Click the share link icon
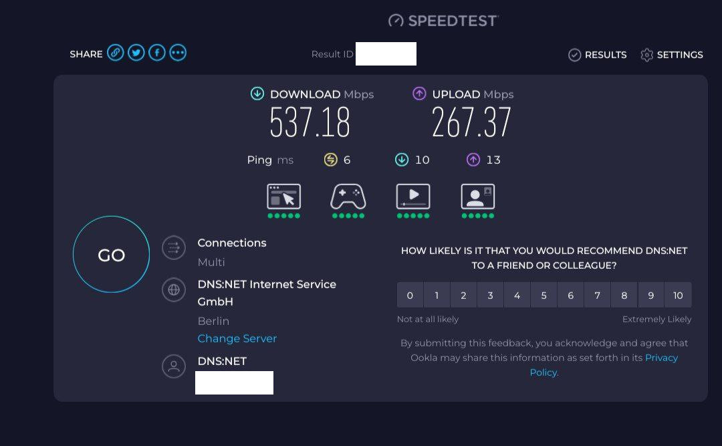This screenshot has width=722, height=446. (116, 53)
